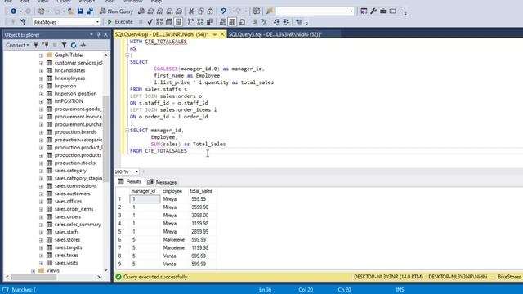Screen dimensions: 523x294
Task: Click the Open File folder icon
Action: [71, 11]
